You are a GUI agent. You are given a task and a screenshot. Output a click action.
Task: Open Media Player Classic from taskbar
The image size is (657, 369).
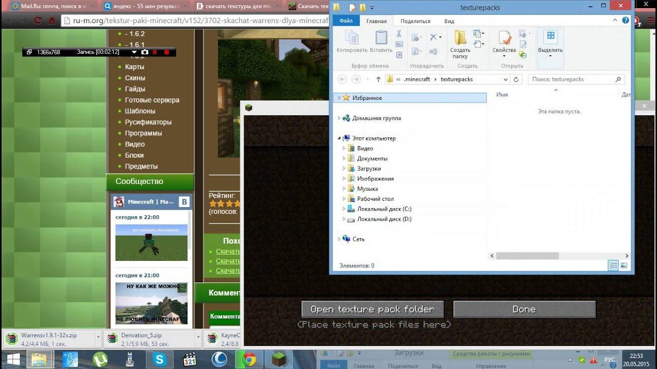190,360
